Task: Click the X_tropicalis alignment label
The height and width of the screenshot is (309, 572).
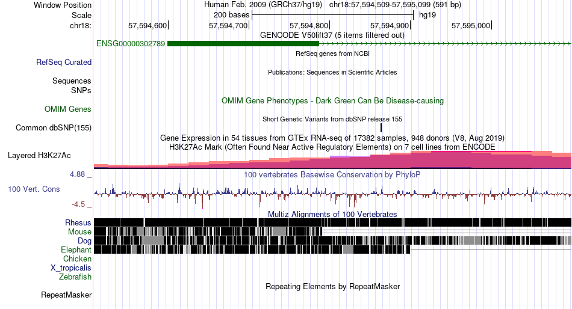Action: tap(71, 268)
